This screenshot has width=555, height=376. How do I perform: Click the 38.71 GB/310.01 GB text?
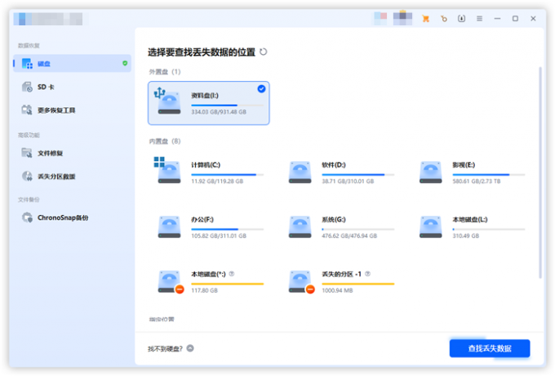[x=348, y=181]
